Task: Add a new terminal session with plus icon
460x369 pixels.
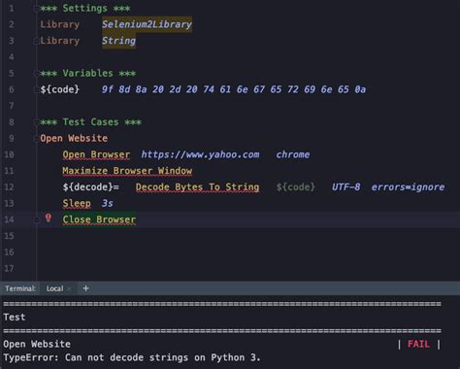Action: pos(85,288)
